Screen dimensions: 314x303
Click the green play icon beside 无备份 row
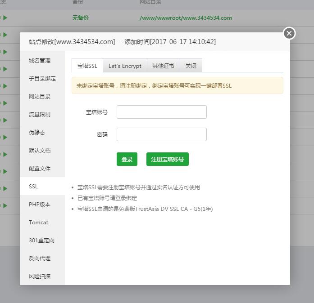(x=5, y=18)
